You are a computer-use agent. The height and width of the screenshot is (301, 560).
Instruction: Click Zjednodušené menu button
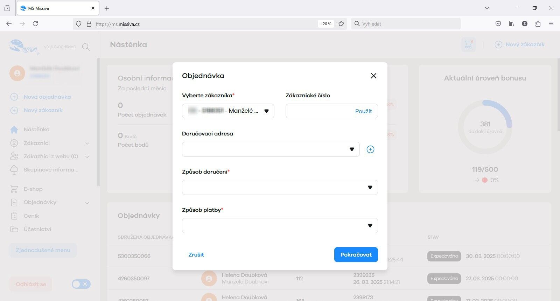point(43,250)
